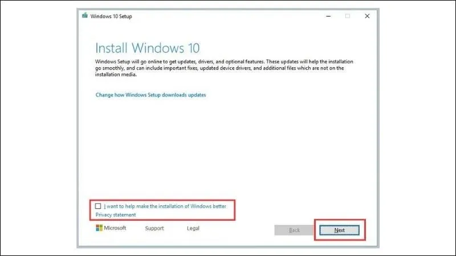Click the empty title bar area right of the title

pyautogui.click(x=228, y=15)
